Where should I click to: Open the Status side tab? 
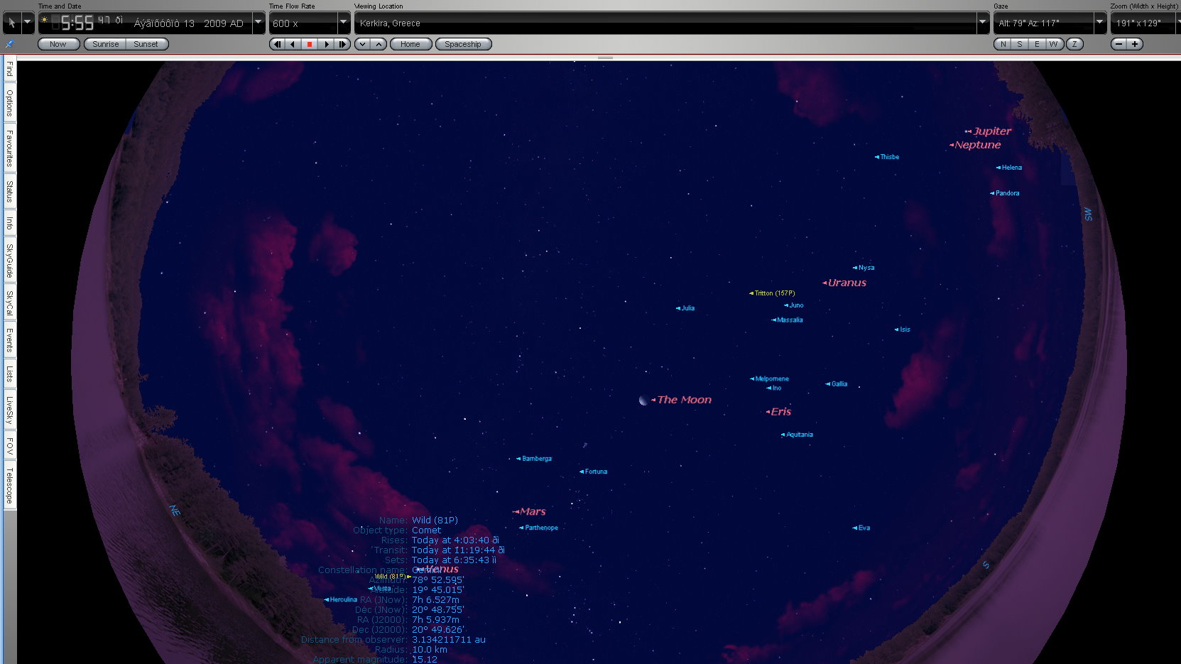9,191
